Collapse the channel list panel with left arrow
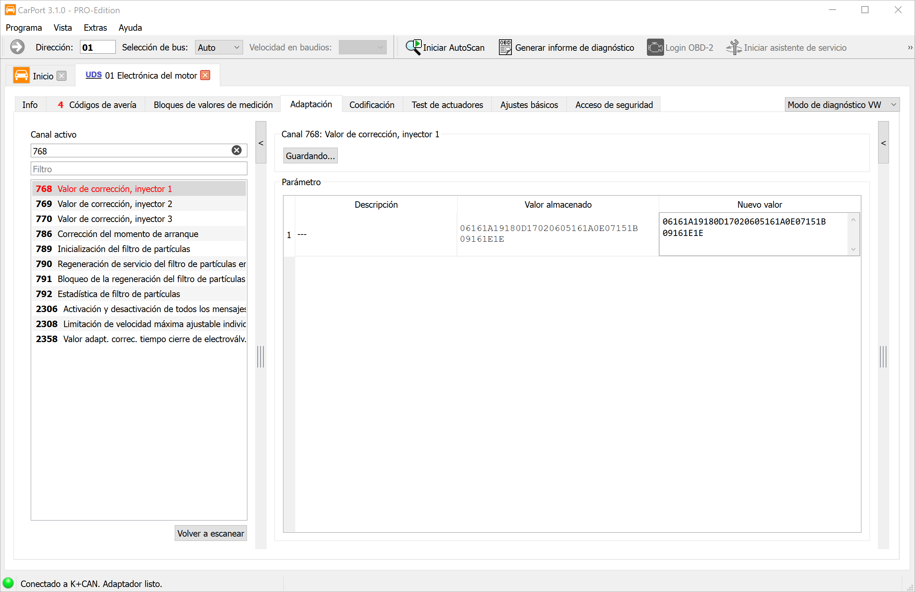 261,143
